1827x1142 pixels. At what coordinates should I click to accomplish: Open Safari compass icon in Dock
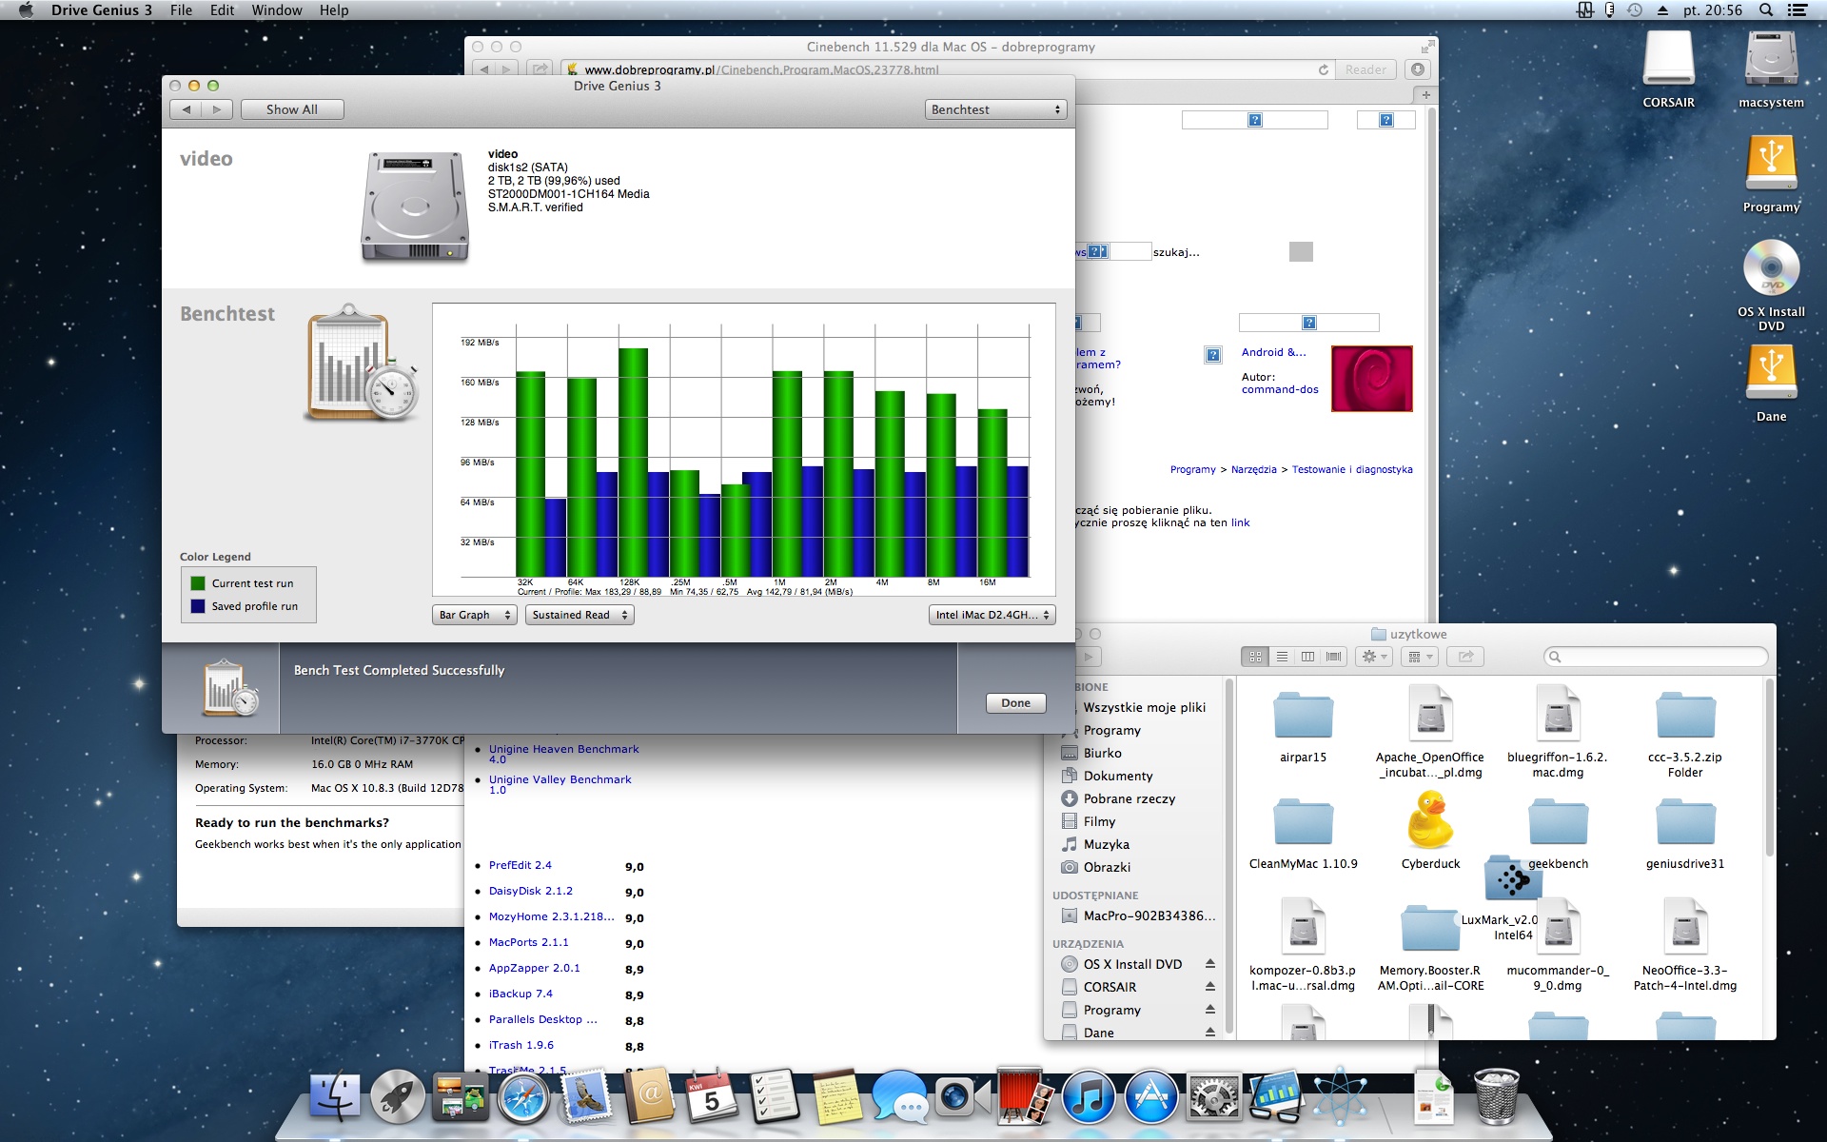(523, 1097)
